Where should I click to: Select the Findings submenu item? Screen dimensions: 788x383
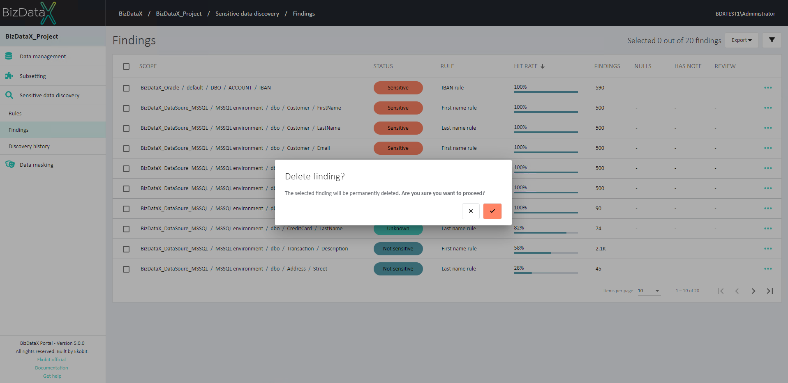click(x=53, y=130)
